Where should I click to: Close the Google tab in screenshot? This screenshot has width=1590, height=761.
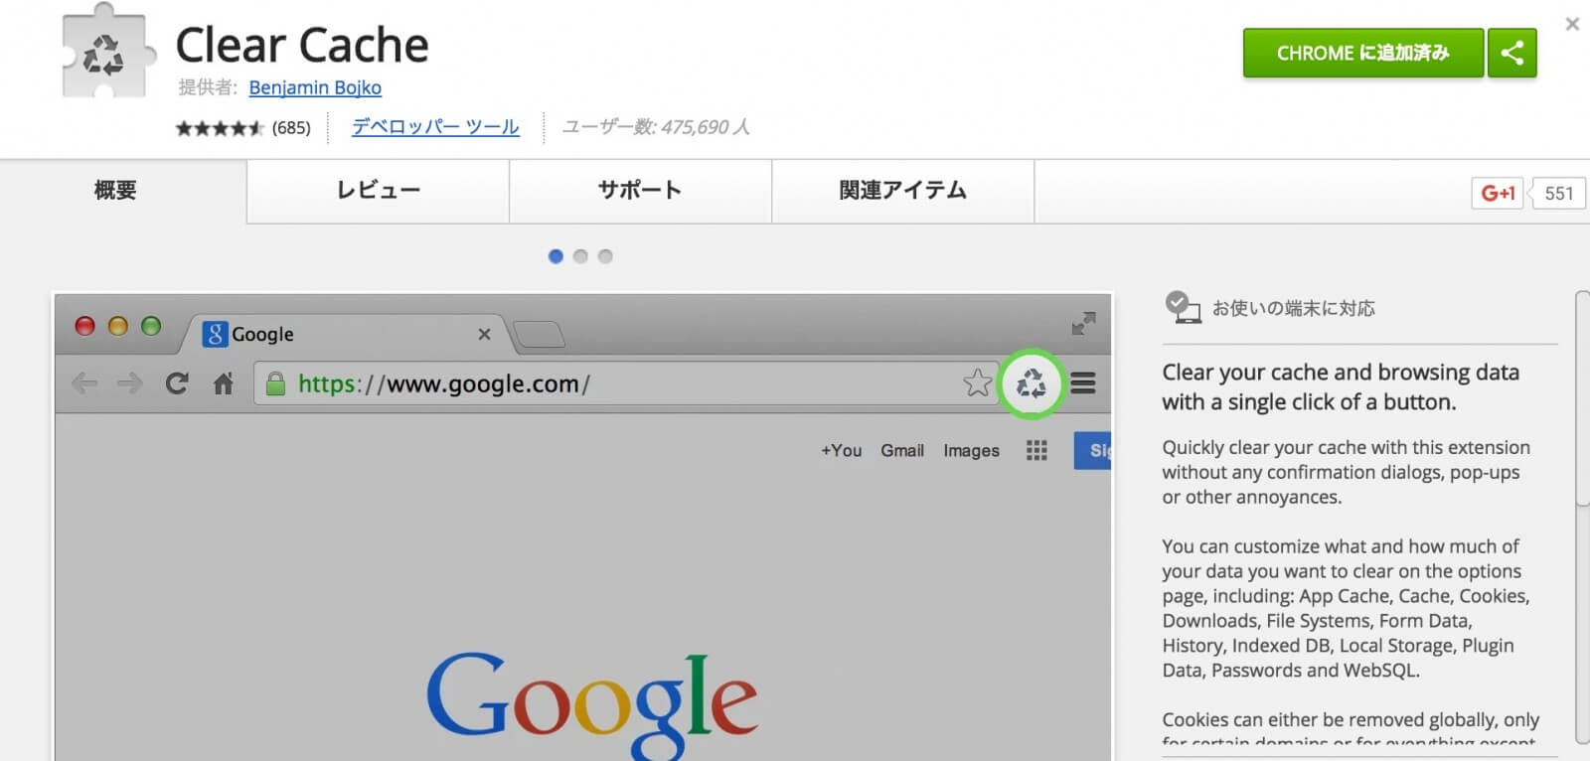484,335
